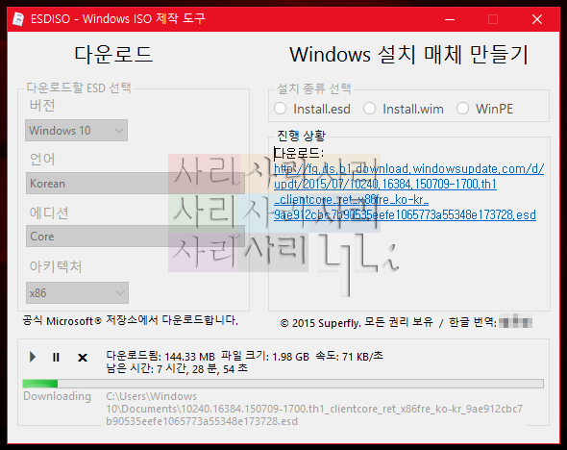567x450 pixels.
Task: Click '공식 Microsoft® 저장소에서 다운로드합니다.' text
Action: click(130, 320)
